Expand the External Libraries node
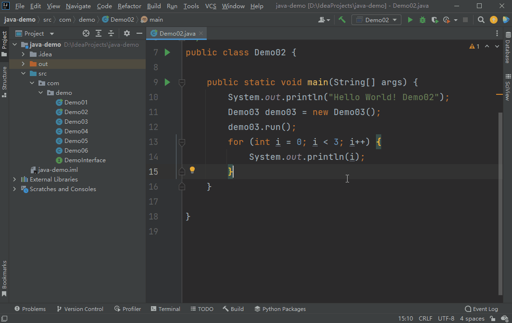512x323 pixels. click(14, 179)
